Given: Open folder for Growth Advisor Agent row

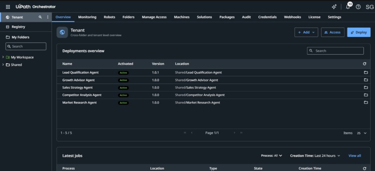Looking at the screenshot, I should [x=366, y=80].
